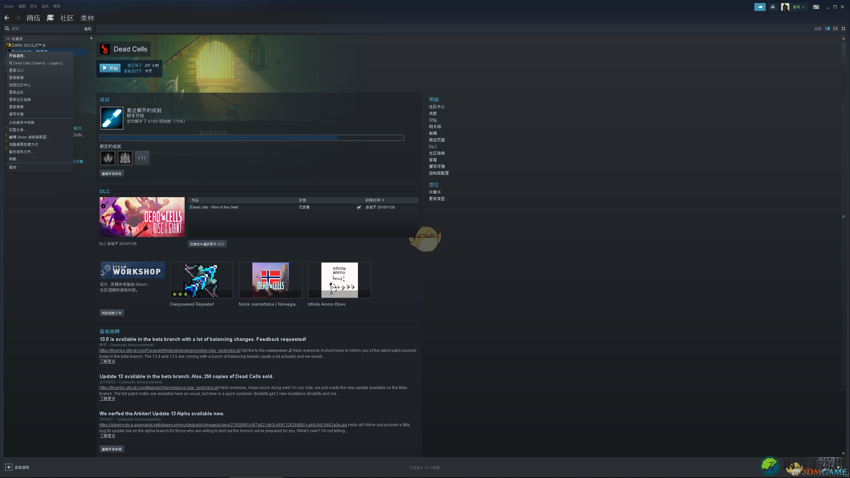Image resolution: width=850 pixels, height=478 pixels.
Task: Open the 帮助 menu
Action: coord(57,6)
